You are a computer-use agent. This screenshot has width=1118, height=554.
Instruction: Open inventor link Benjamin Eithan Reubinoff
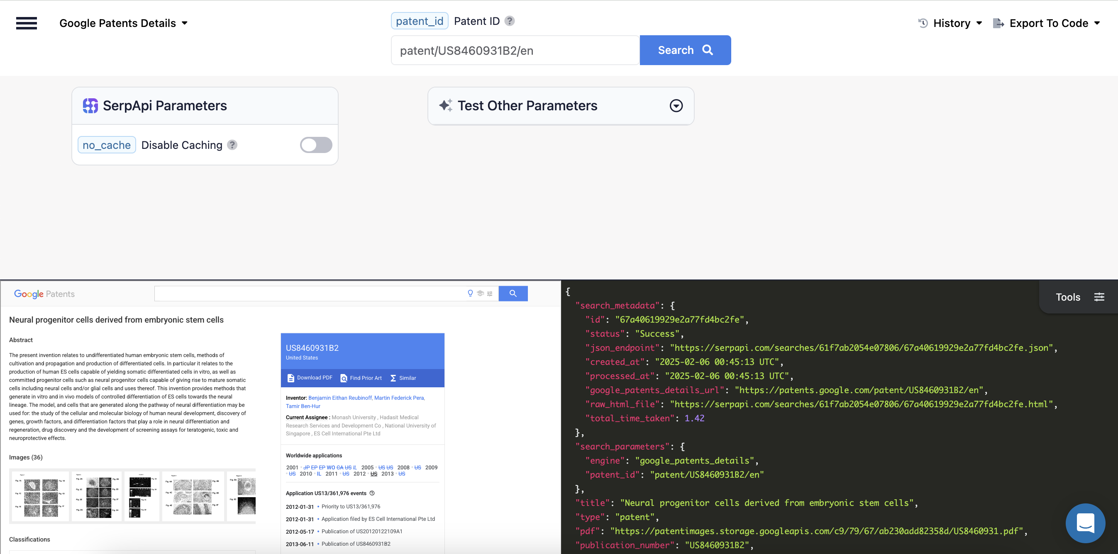point(340,398)
